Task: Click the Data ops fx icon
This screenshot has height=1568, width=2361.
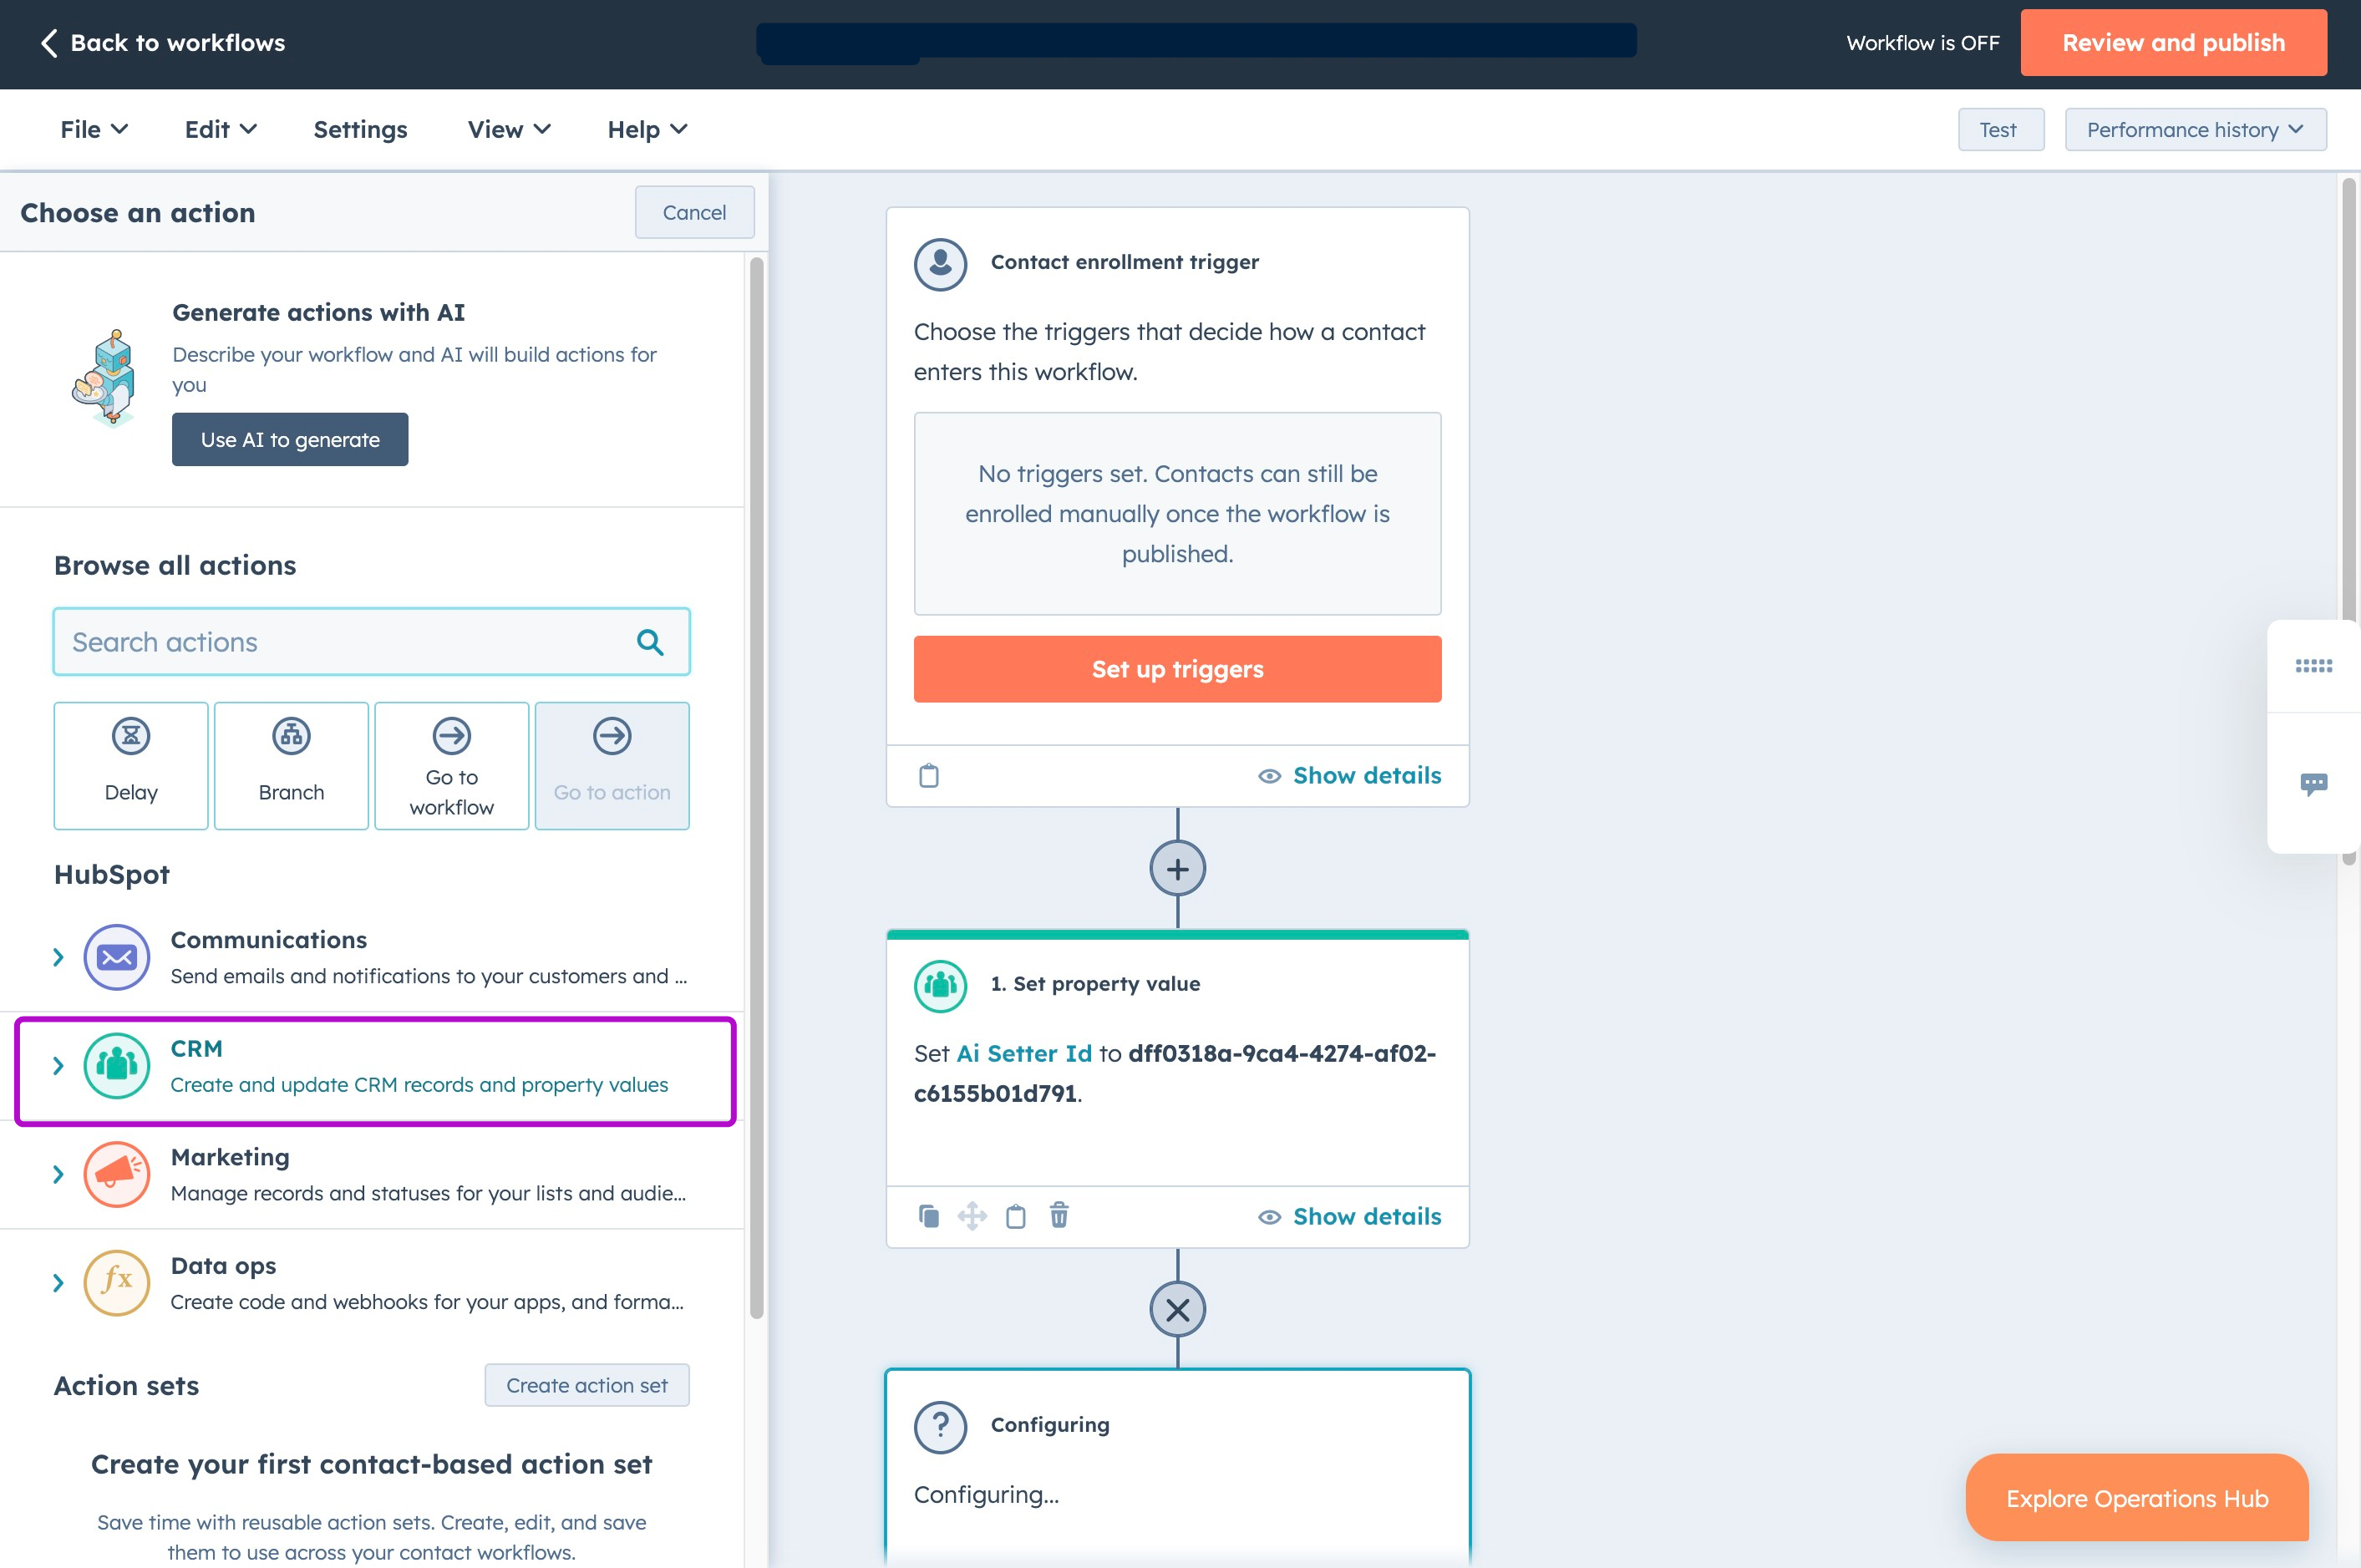Action: [117, 1283]
